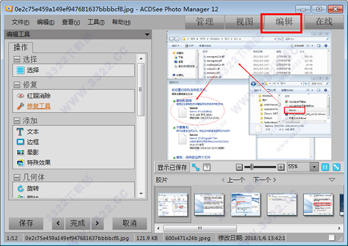Click the 取消 button
348x246 pixels.
coord(129,223)
